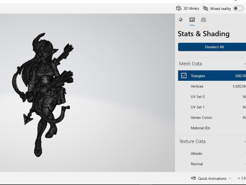The image size is (246, 185).
Task: Select the Material IDs row
Action: click(212, 128)
